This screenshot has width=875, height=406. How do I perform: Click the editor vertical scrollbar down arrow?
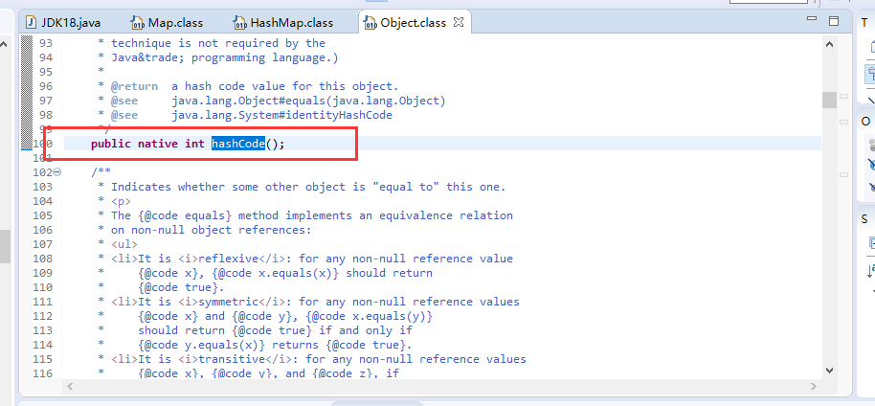pos(829,371)
